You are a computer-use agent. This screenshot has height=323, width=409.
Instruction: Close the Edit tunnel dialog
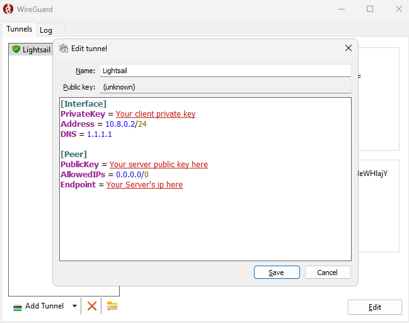(x=349, y=48)
